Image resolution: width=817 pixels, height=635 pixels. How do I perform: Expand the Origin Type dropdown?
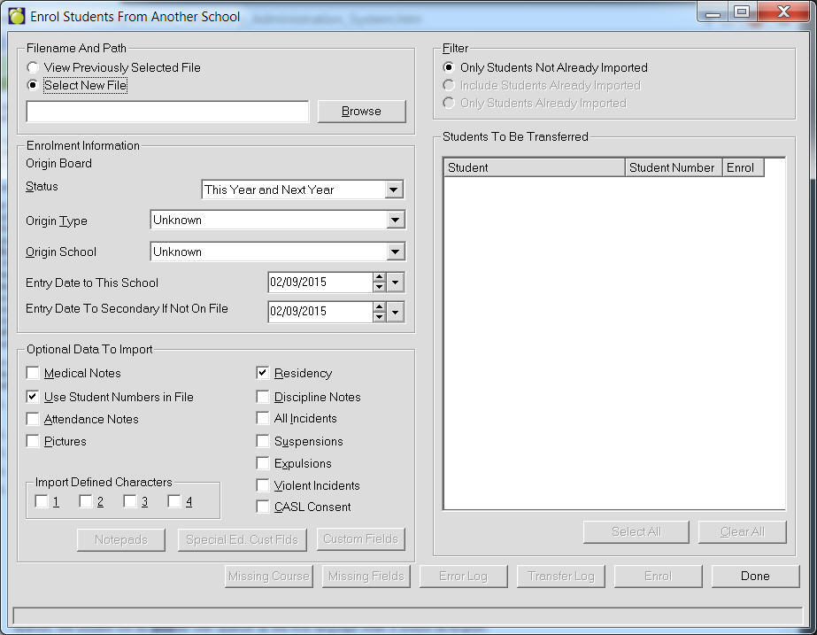point(396,221)
